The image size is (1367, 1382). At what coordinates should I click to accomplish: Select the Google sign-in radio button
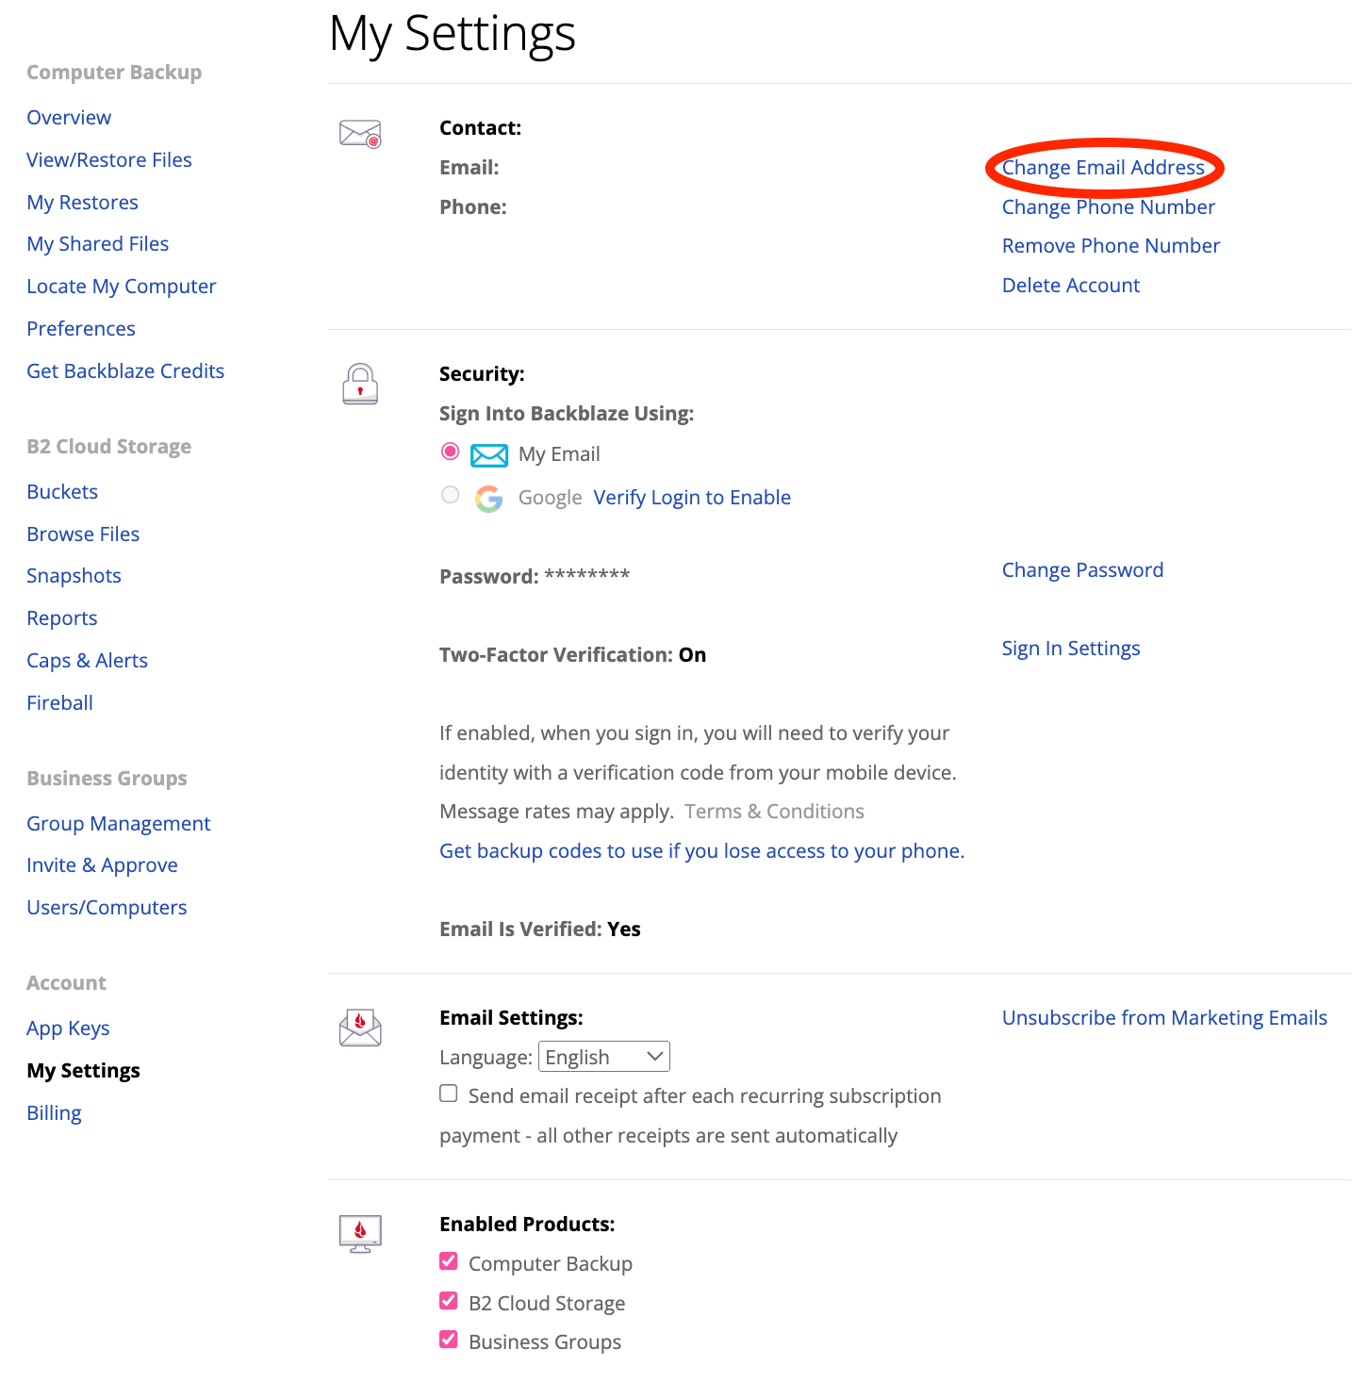coord(451,495)
